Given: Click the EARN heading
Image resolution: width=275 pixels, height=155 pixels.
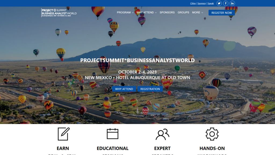Looking at the screenshot, I should [63, 148].
